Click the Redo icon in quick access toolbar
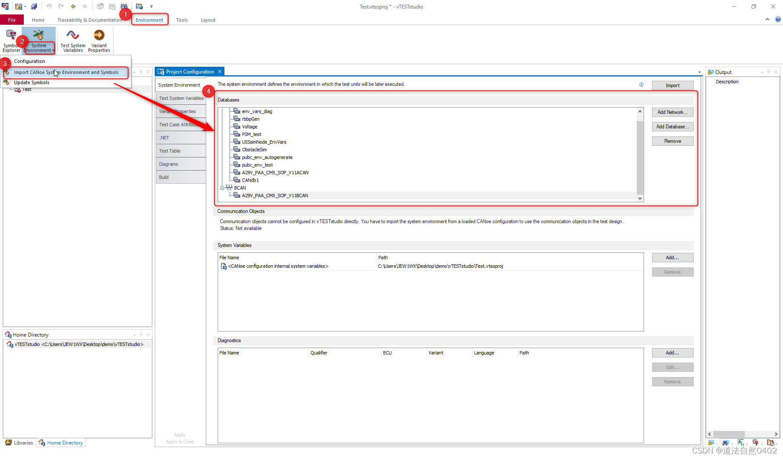This screenshot has height=459, width=783. pyautogui.click(x=61, y=6)
